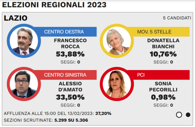Click the 5 Candidati label
The width and height of the screenshot is (195, 127).
(x=177, y=18)
